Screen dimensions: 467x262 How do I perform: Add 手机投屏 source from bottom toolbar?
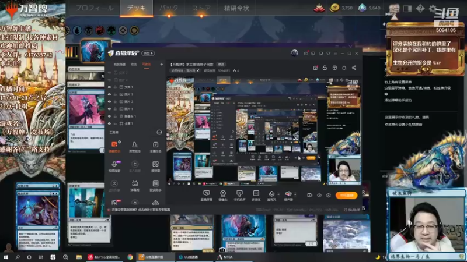(x=239, y=196)
